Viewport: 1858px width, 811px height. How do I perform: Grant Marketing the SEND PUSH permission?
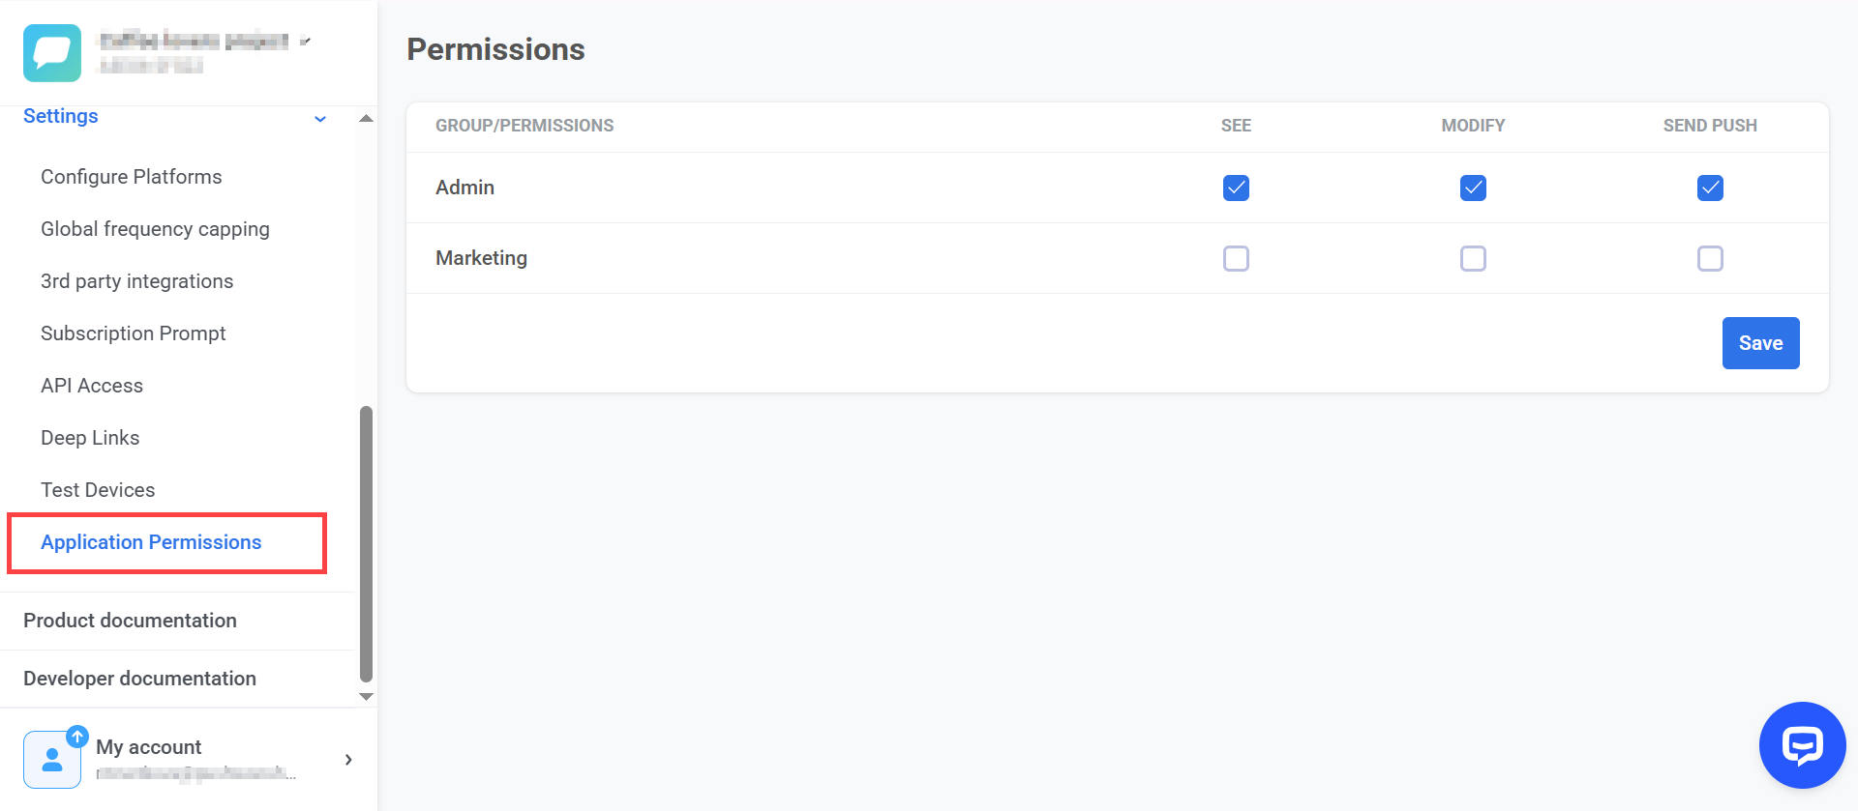tap(1710, 258)
